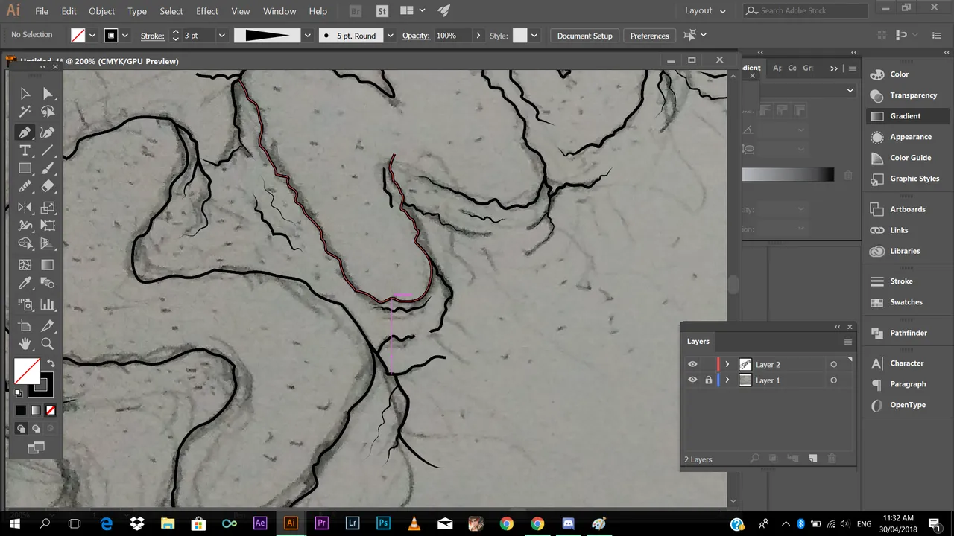Pick the Paintbrush tool
This screenshot has height=536, width=954.
click(x=48, y=169)
